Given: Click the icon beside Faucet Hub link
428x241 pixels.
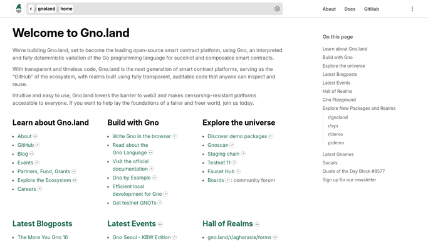Looking at the screenshot, I should click(x=238, y=171).
